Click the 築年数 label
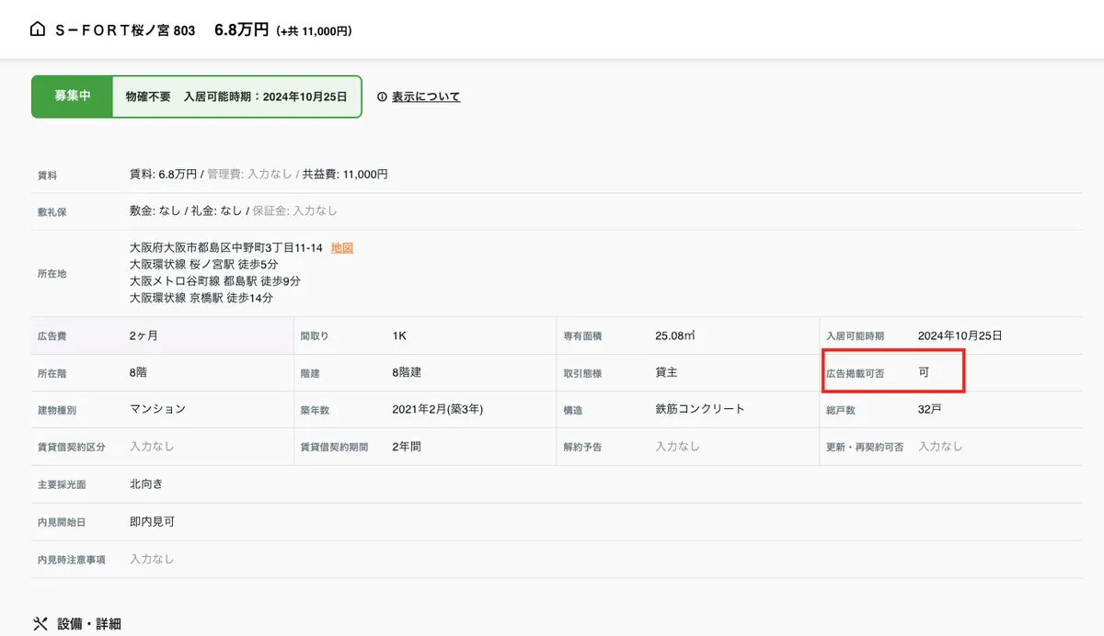 pyautogui.click(x=315, y=410)
